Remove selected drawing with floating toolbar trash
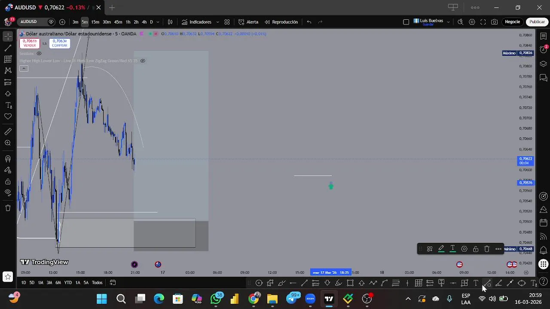This screenshot has height=309, width=550. tap(487, 249)
